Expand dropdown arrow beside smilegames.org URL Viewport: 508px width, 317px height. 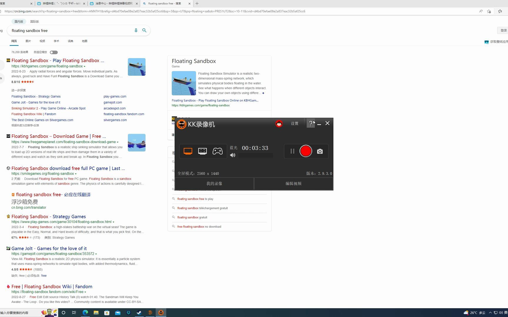pyautogui.click(x=76, y=174)
